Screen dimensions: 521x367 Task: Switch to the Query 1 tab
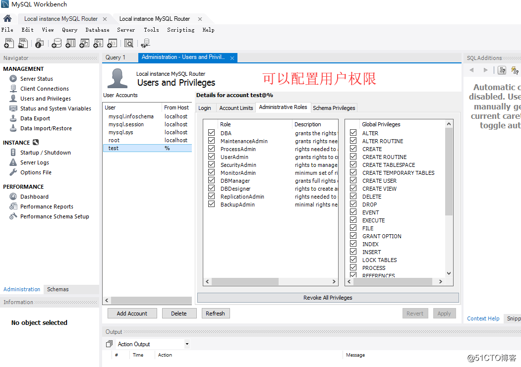point(116,57)
